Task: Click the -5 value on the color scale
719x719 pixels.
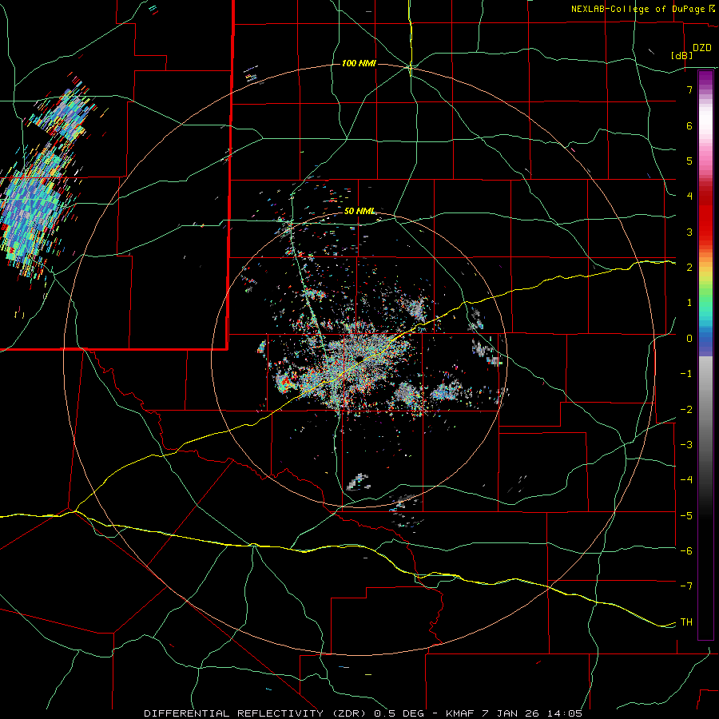Action: 686,515
